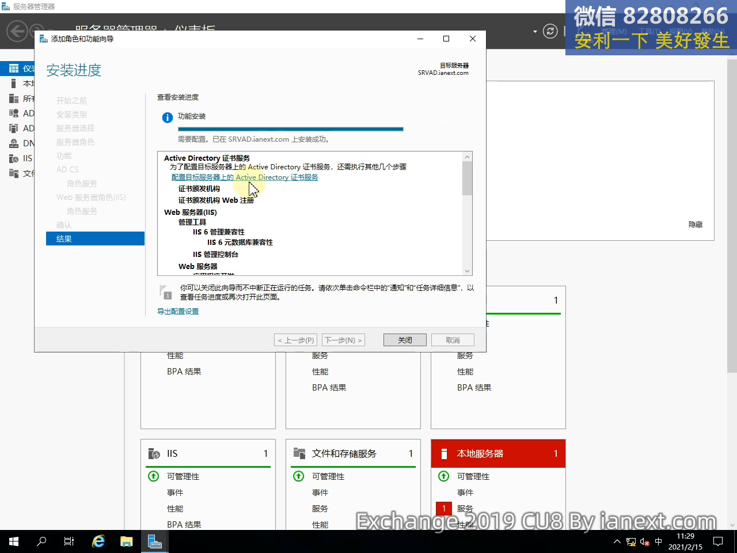Open taskbar search magnifier

tap(41, 541)
